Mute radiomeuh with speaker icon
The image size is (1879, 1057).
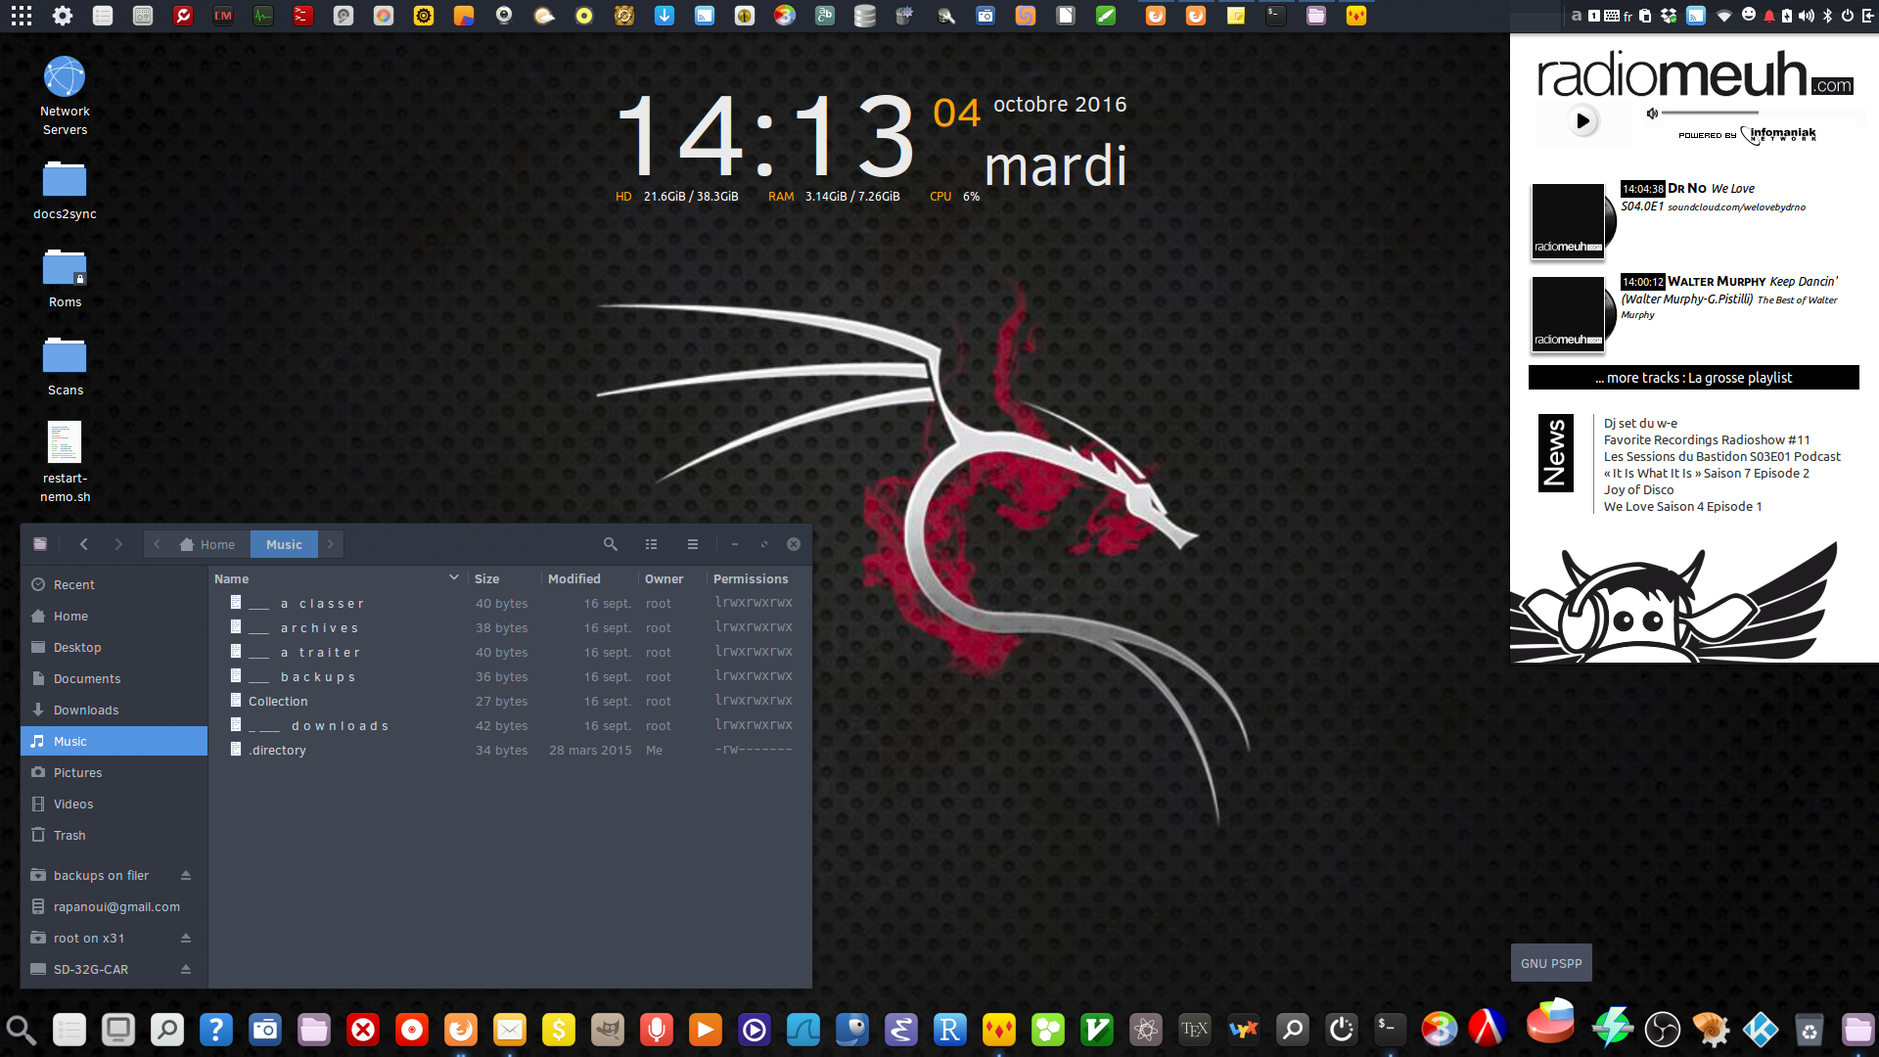[x=1652, y=114]
